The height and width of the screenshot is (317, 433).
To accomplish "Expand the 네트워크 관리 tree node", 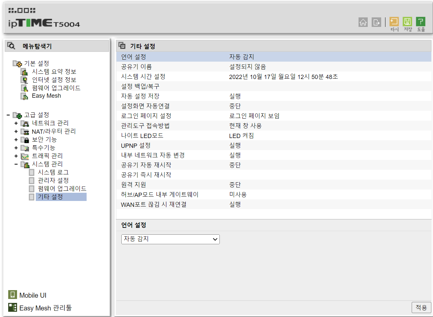I will click(x=16, y=123).
